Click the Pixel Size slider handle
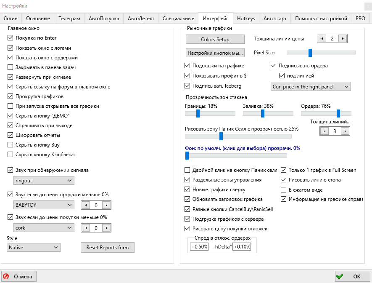Screen dimensions: 372x283 pos(310,53)
